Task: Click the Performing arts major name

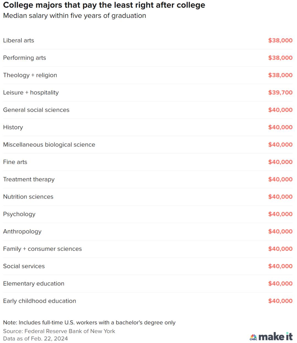Action: 24,58
